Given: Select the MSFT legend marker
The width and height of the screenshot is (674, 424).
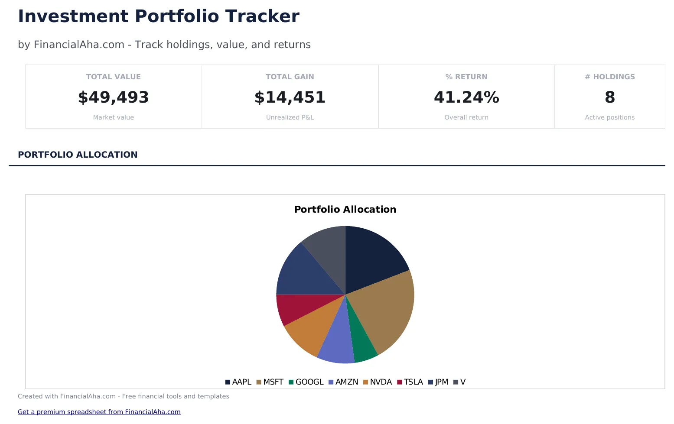Looking at the screenshot, I should click(x=258, y=382).
